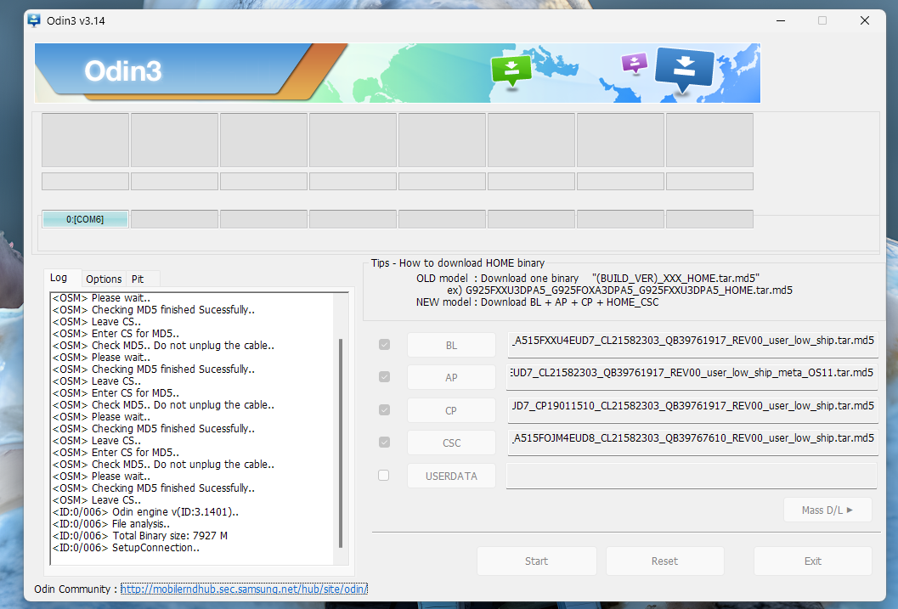Uncheck the CP file checkbox
Image resolution: width=898 pixels, height=609 pixels.
pos(384,409)
